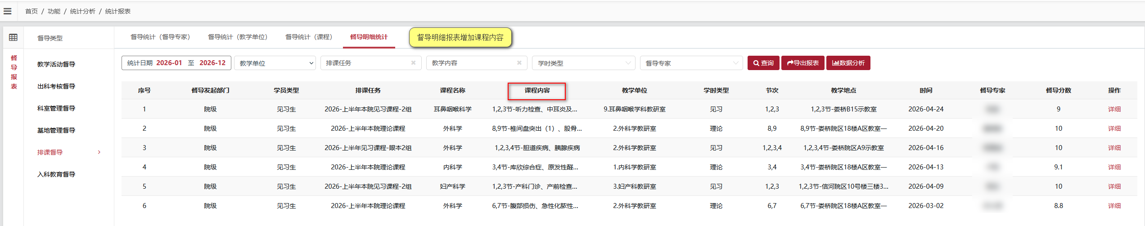
Task: Toggle the hamburger sidebar menu icon
Action: point(8,11)
